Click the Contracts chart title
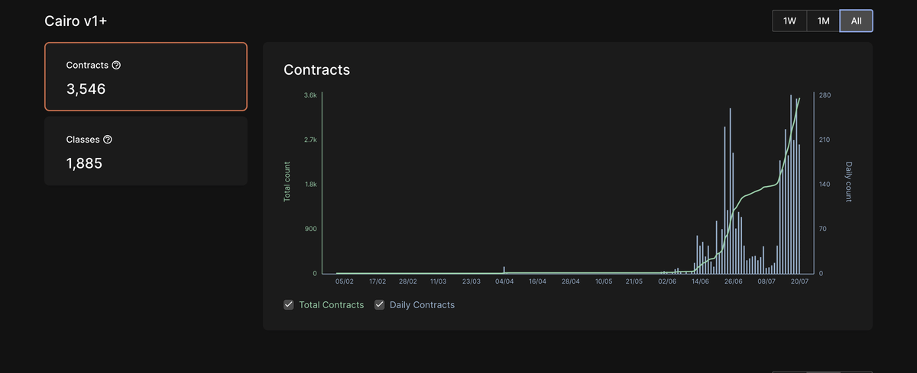The image size is (917, 373). [316, 69]
